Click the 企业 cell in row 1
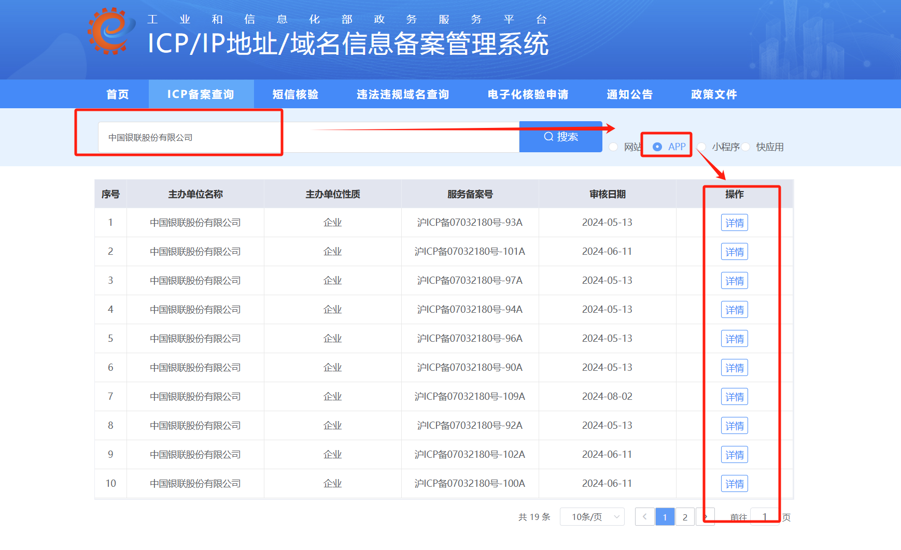901x550 pixels. pos(333,223)
